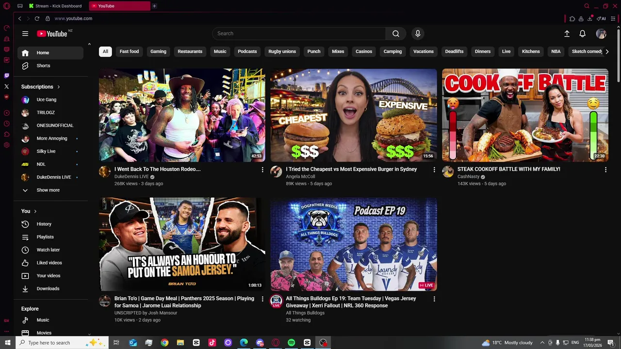Go back with the browser back arrow
621x349 pixels.
(19, 18)
